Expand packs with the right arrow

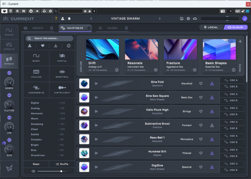coord(240,42)
